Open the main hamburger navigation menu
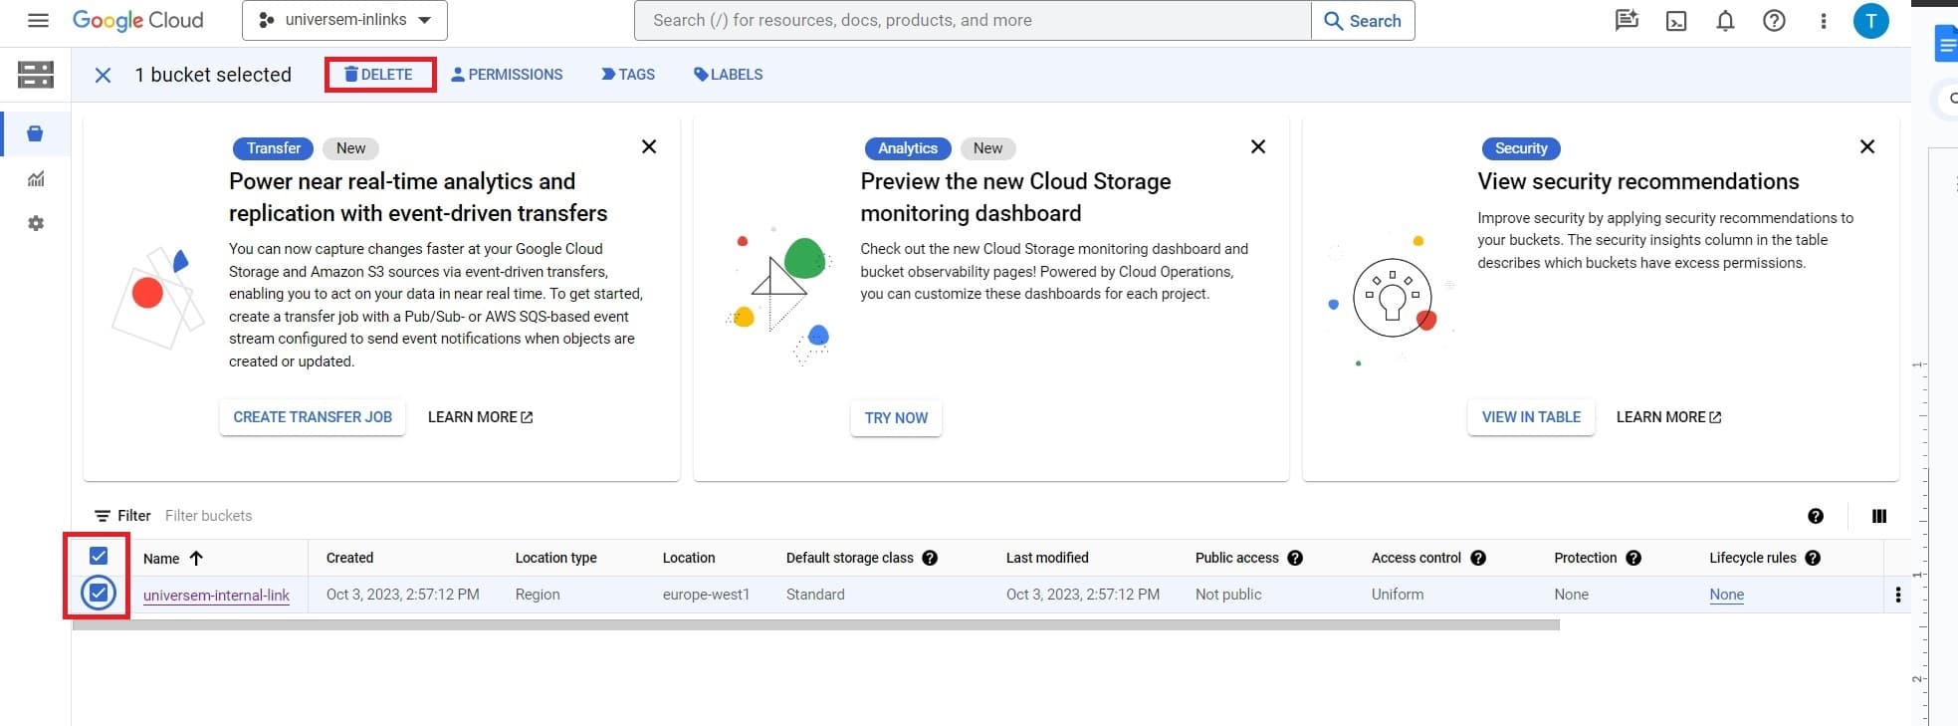Viewport: 1958px width, 726px height. click(38, 21)
